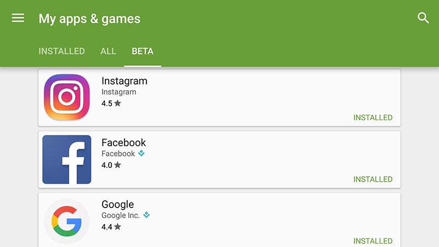The height and width of the screenshot is (247, 439).
Task: Switch to the INSTALLED tab
Action: tap(61, 51)
